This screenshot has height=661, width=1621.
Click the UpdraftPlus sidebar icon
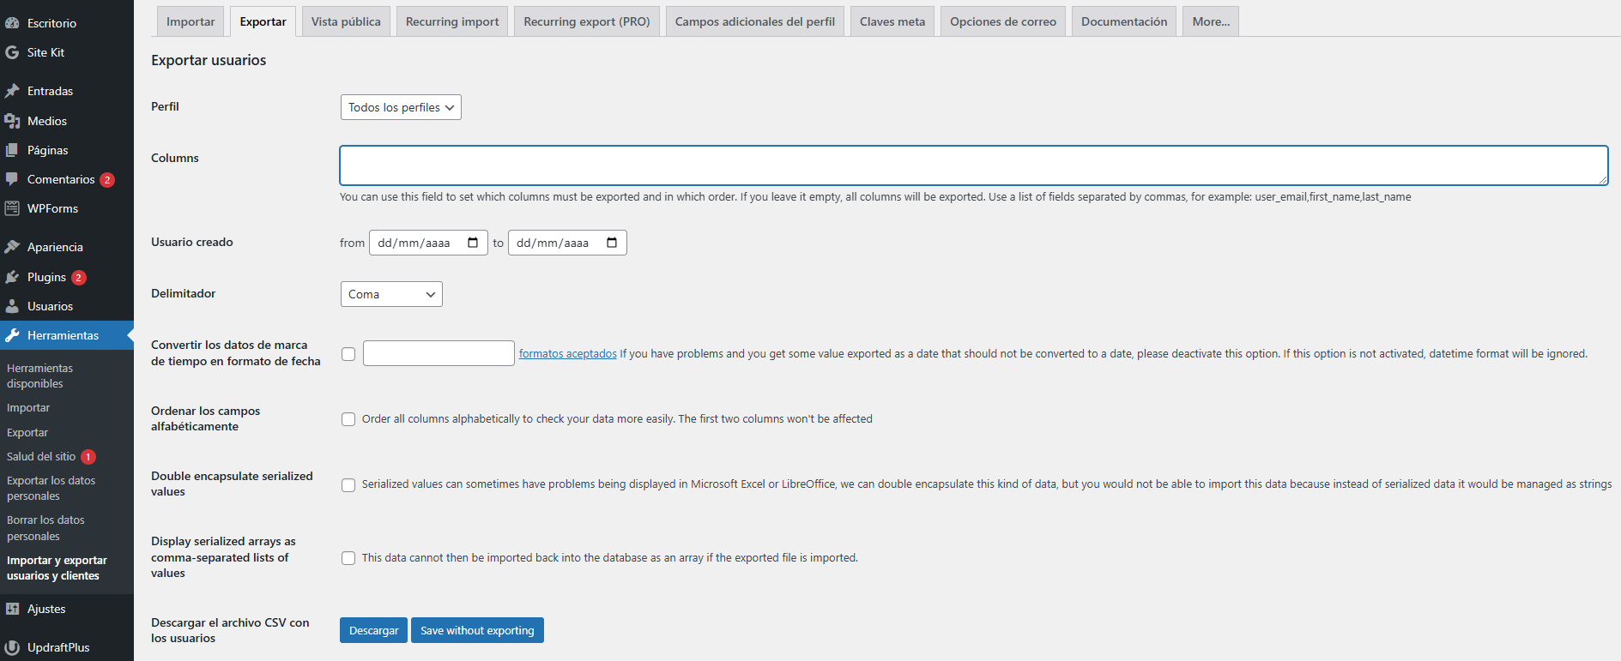click(12, 647)
